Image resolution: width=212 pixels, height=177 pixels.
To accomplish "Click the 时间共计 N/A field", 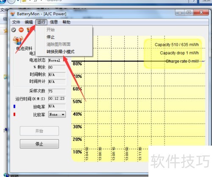I will 57,81.
